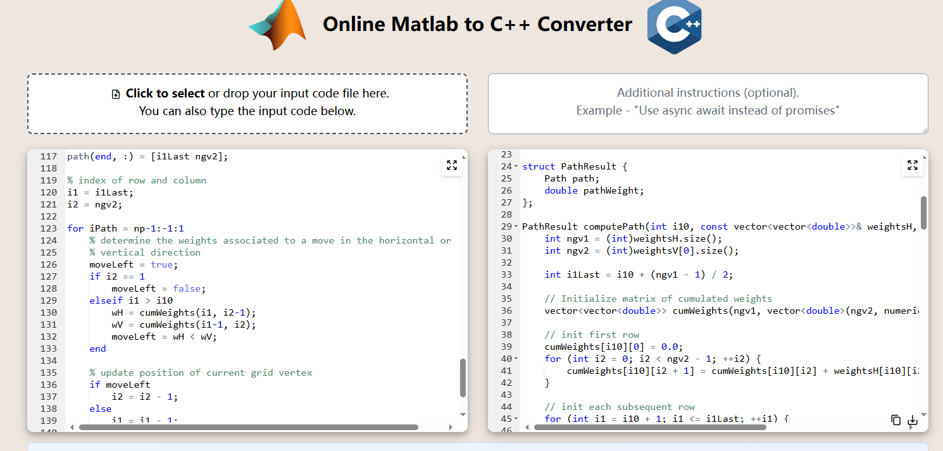Click line "int i1Last = i10 + (ngv1 - 1) / 2;"
This screenshot has height=451, width=943.
point(639,275)
